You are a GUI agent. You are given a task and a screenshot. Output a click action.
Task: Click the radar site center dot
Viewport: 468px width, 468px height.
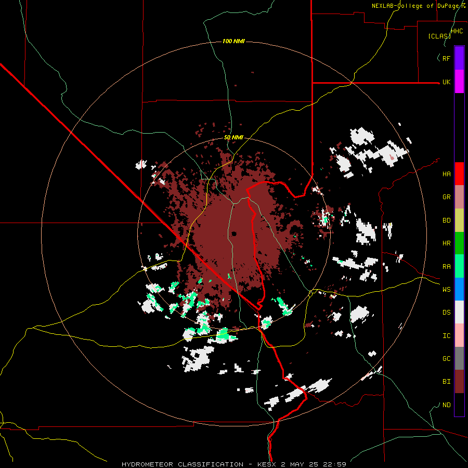(x=234, y=233)
